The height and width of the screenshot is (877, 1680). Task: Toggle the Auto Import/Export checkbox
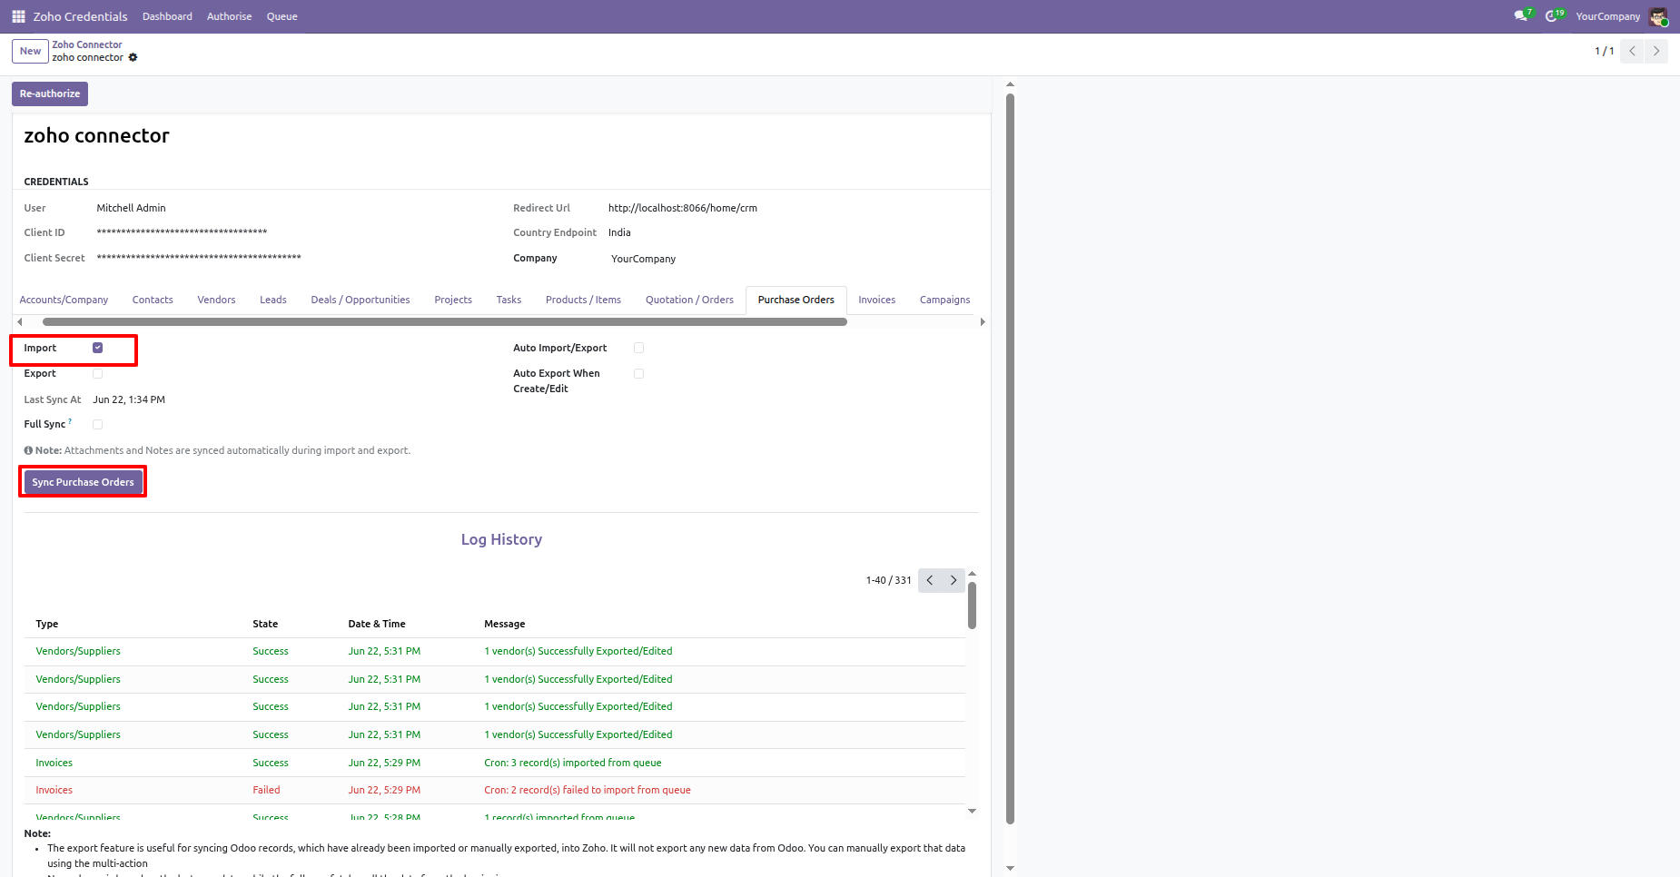click(x=639, y=348)
